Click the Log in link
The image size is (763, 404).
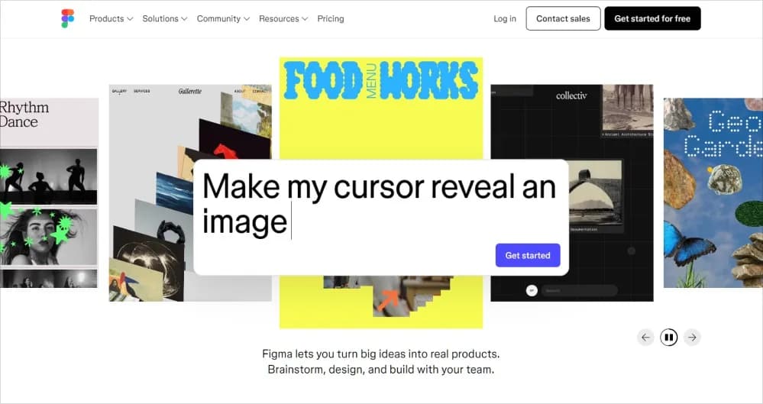click(x=504, y=18)
